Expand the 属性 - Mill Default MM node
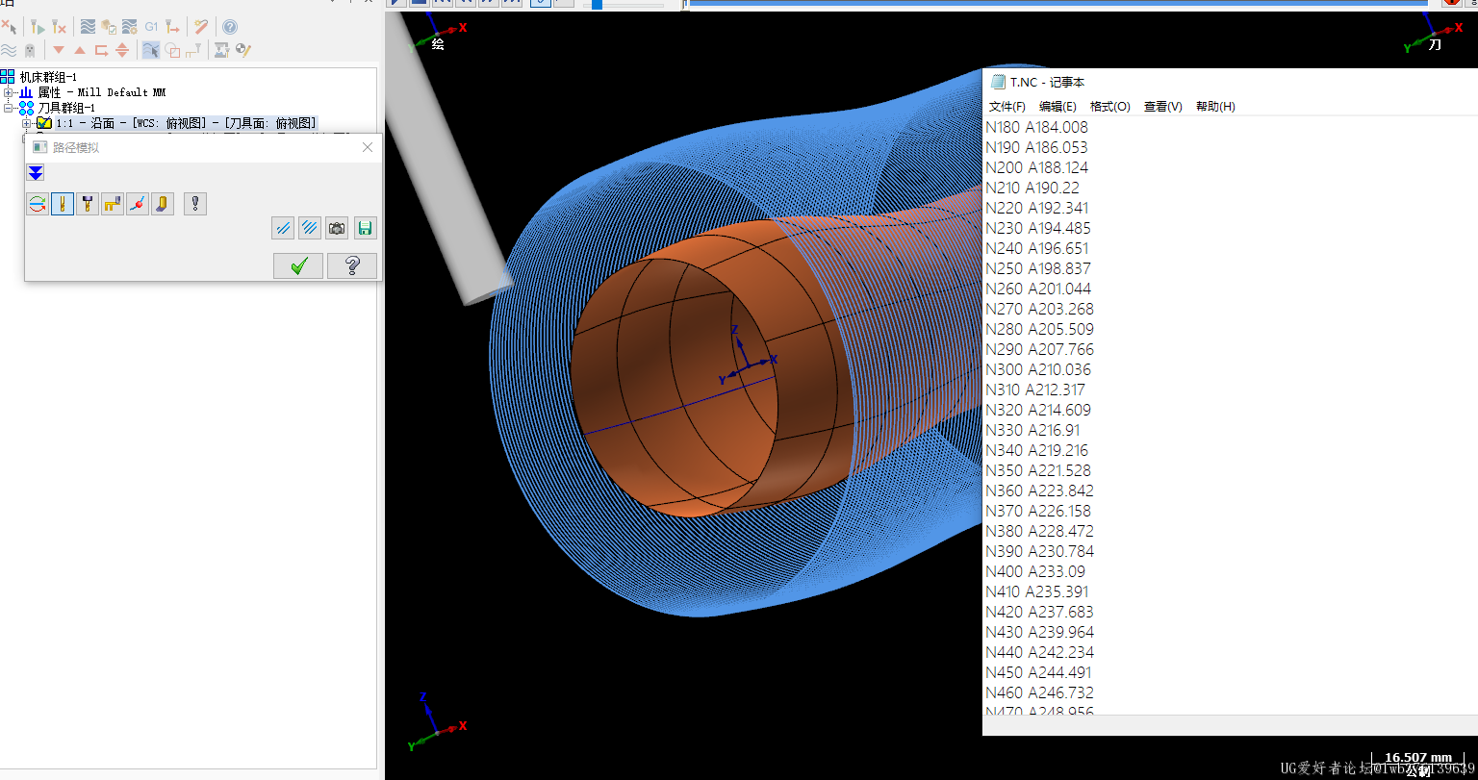This screenshot has width=1478, height=780. point(9,92)
